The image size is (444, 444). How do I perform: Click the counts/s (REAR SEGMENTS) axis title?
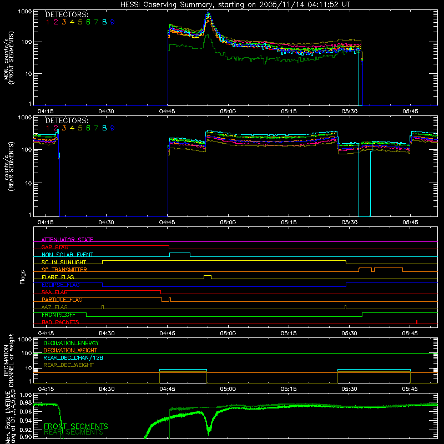pyautogui.click(x=8, y=167)
